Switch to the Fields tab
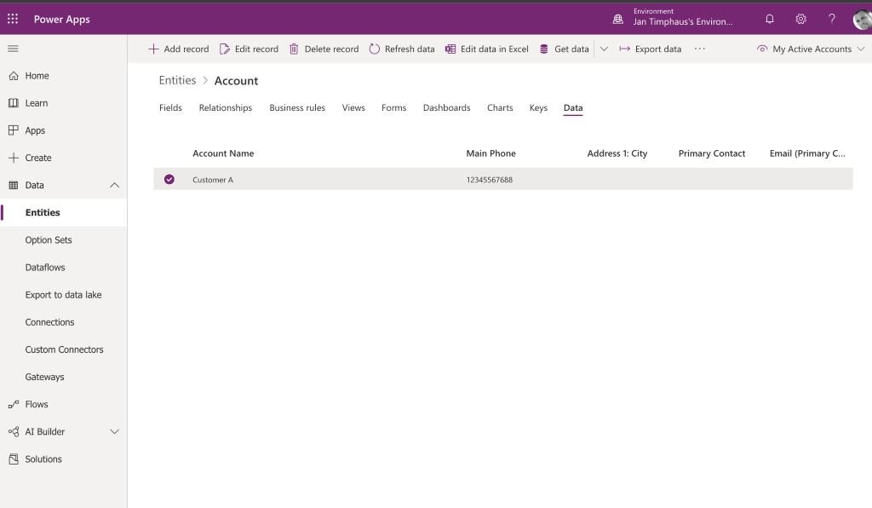This screenshot has height=508, width=872. click(x=170, y=107)
